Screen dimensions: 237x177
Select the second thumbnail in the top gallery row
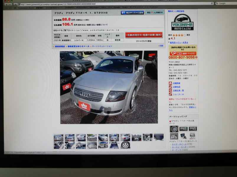tap(70, 138)
